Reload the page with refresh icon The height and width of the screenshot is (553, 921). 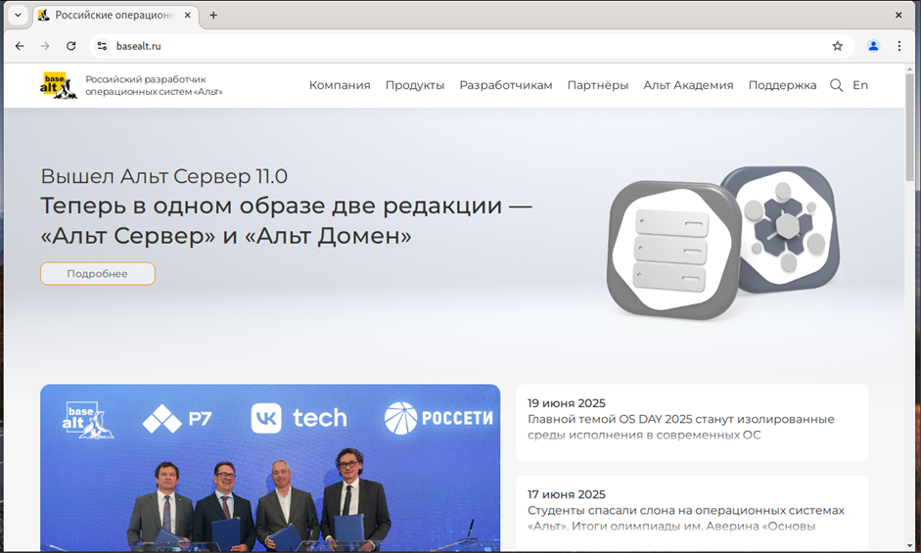pyautogui.click(x=71, y=46)
